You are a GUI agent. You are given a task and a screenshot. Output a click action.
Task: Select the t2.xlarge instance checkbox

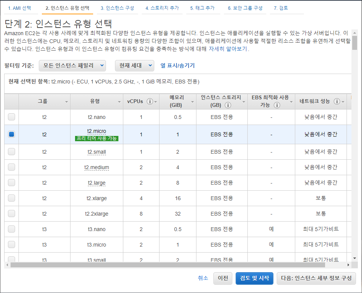pos(12,198)
